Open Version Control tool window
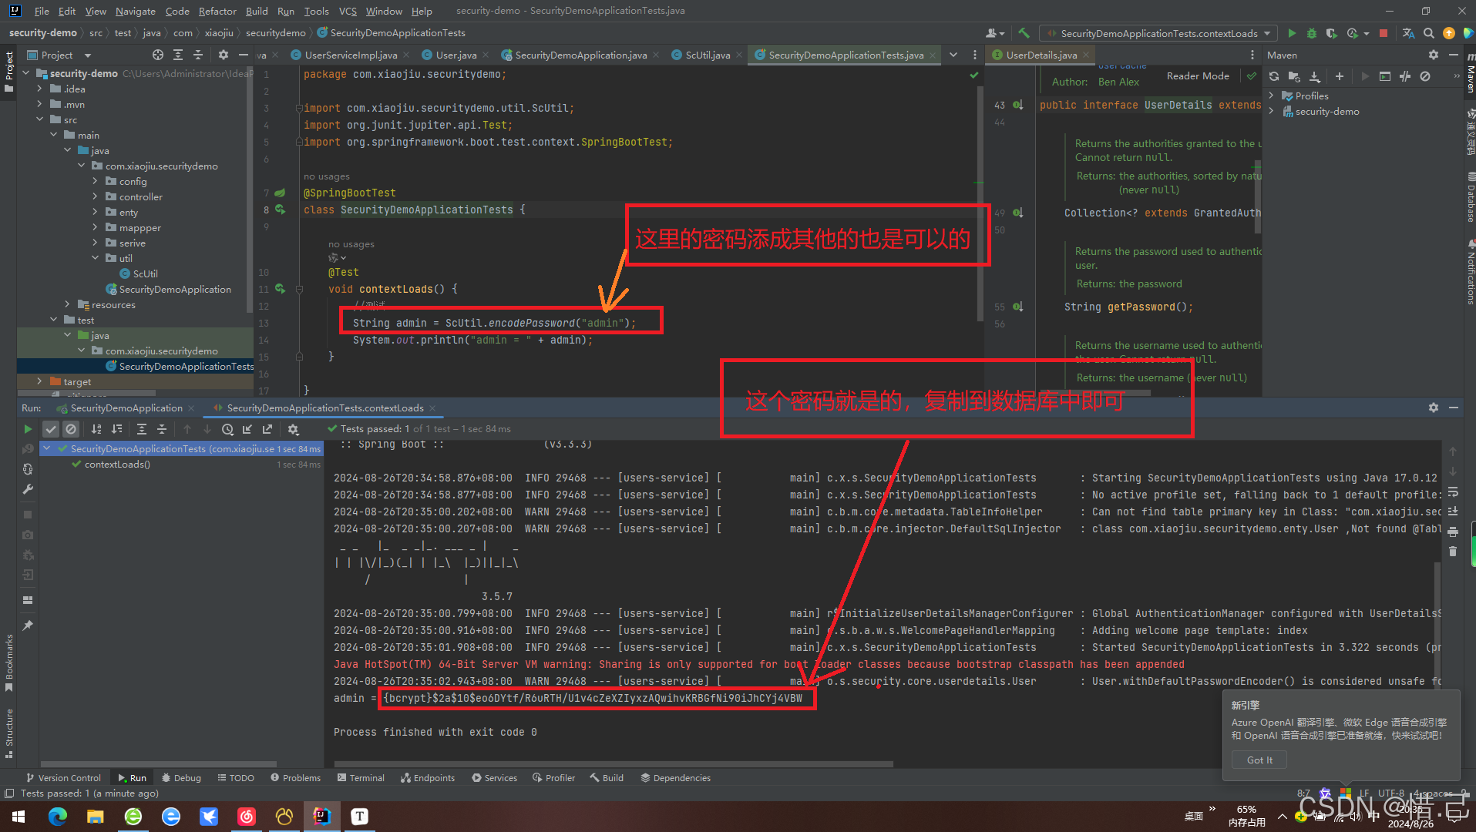This screenshot has height=832, width=1476. pyautogui.click(x=63, y=778)
